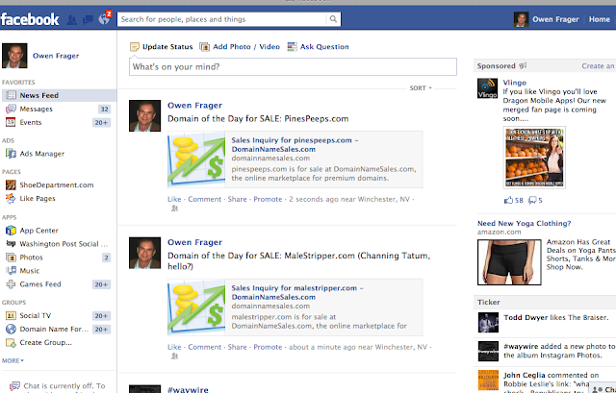Click the Vlingo sponsored title
This screenshot has height=393, width=616.
pos(515,83)
